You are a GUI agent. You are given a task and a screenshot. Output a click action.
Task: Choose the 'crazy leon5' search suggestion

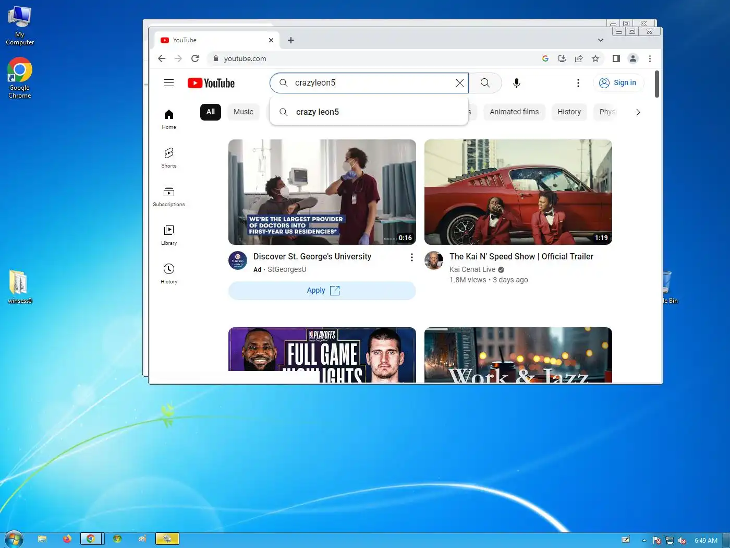[369, 112]
